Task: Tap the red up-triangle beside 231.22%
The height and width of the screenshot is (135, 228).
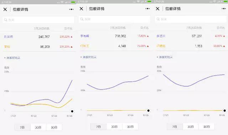Action: 72,37
